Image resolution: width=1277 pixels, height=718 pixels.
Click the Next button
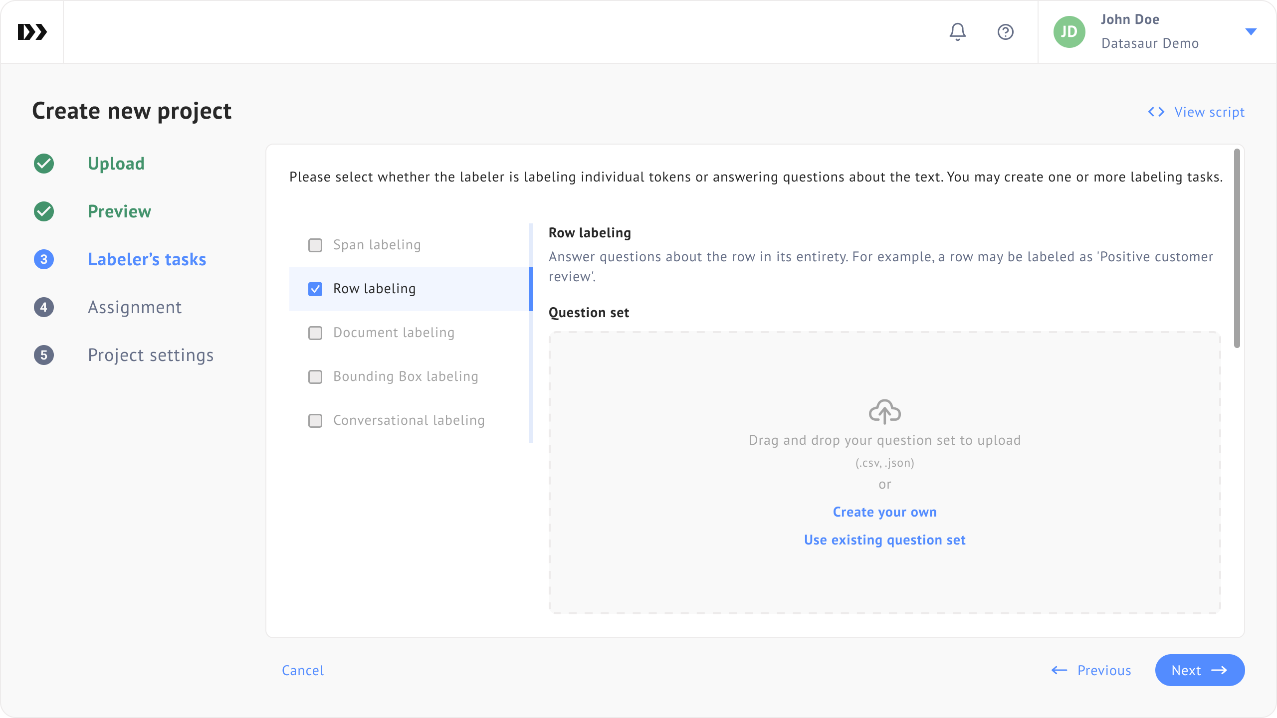click(1199, 670)
